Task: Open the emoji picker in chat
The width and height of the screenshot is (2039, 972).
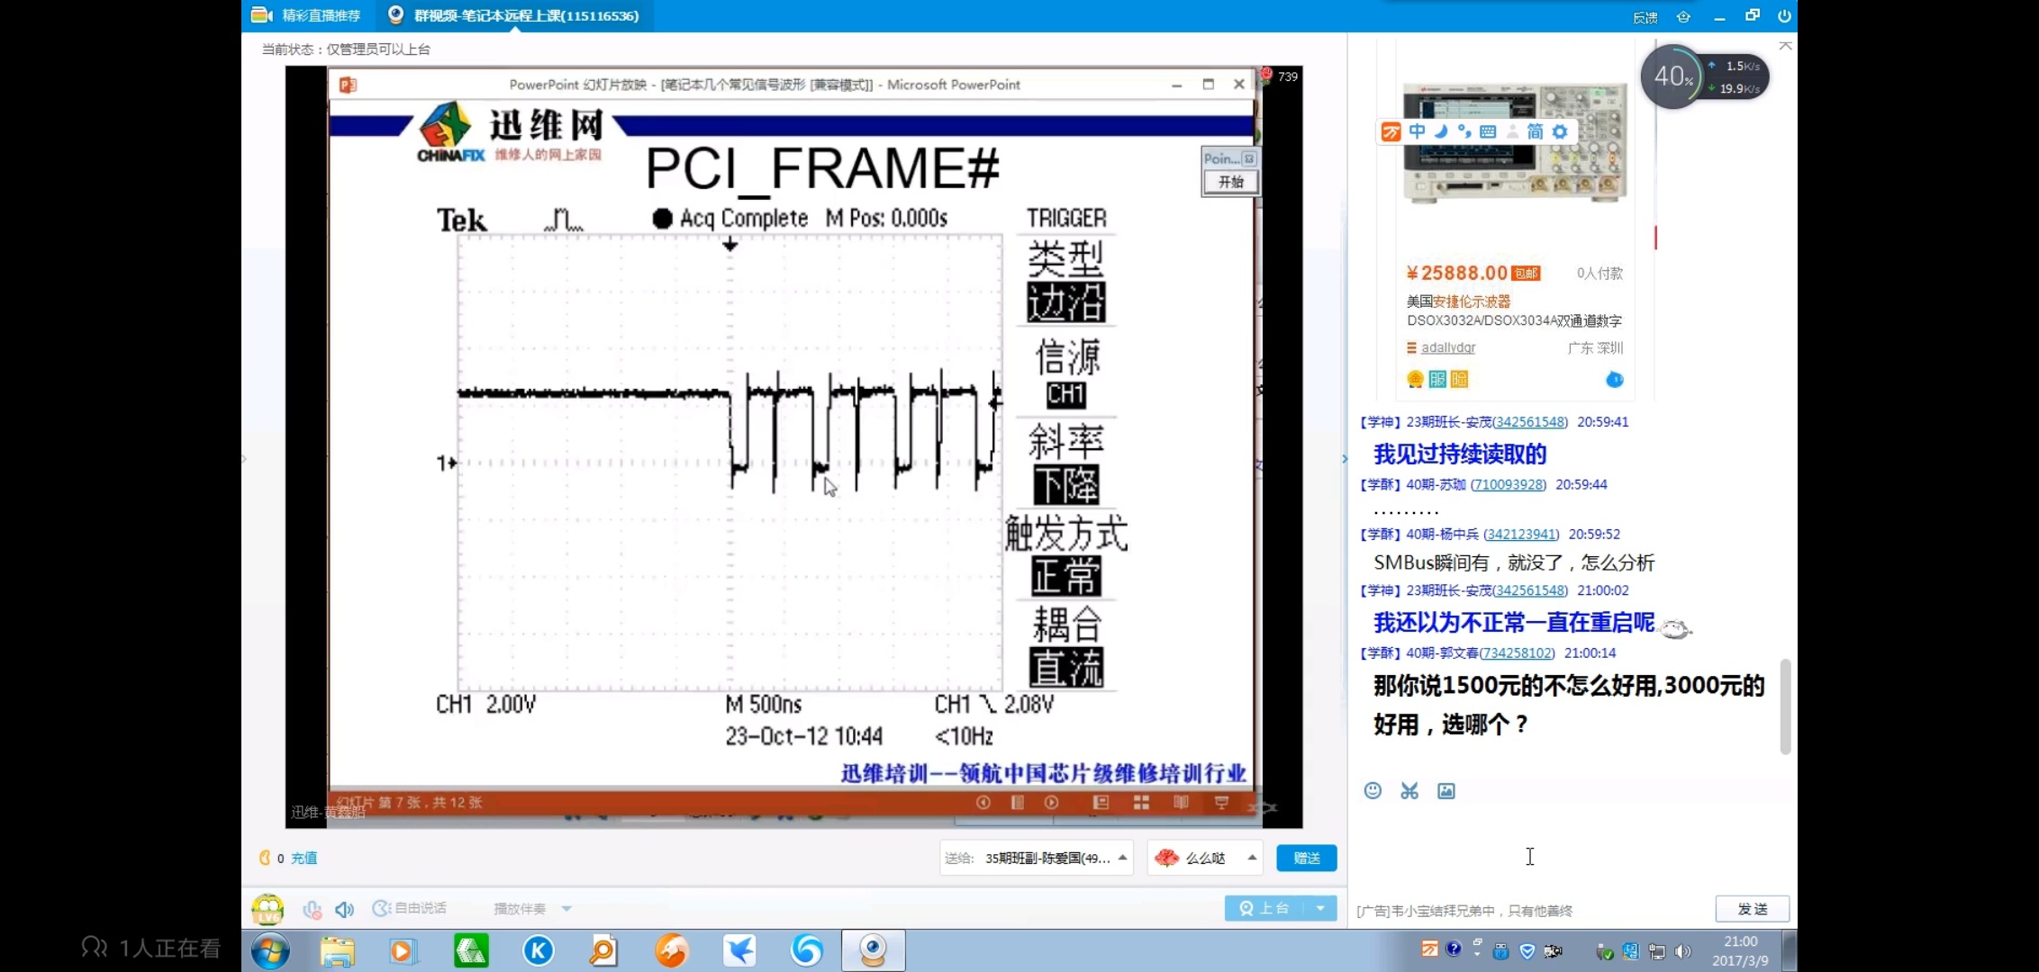Action: tap(1373, 790)
